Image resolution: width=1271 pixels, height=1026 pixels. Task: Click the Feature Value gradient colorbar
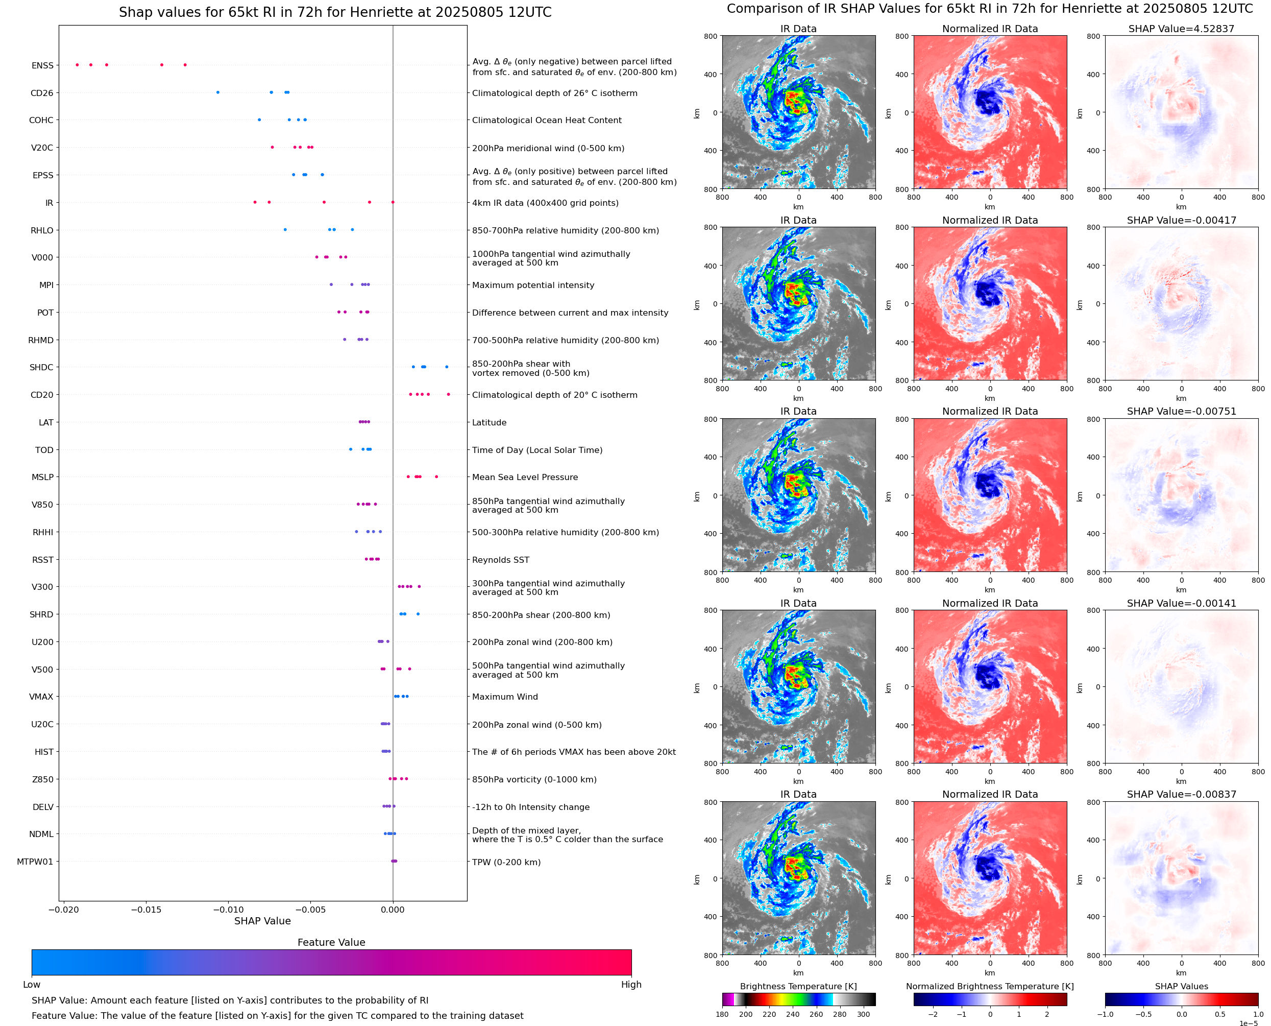331,962
